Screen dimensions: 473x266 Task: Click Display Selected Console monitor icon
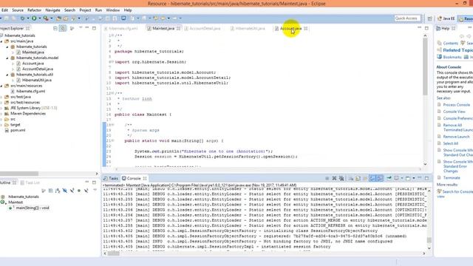(397, 178)
